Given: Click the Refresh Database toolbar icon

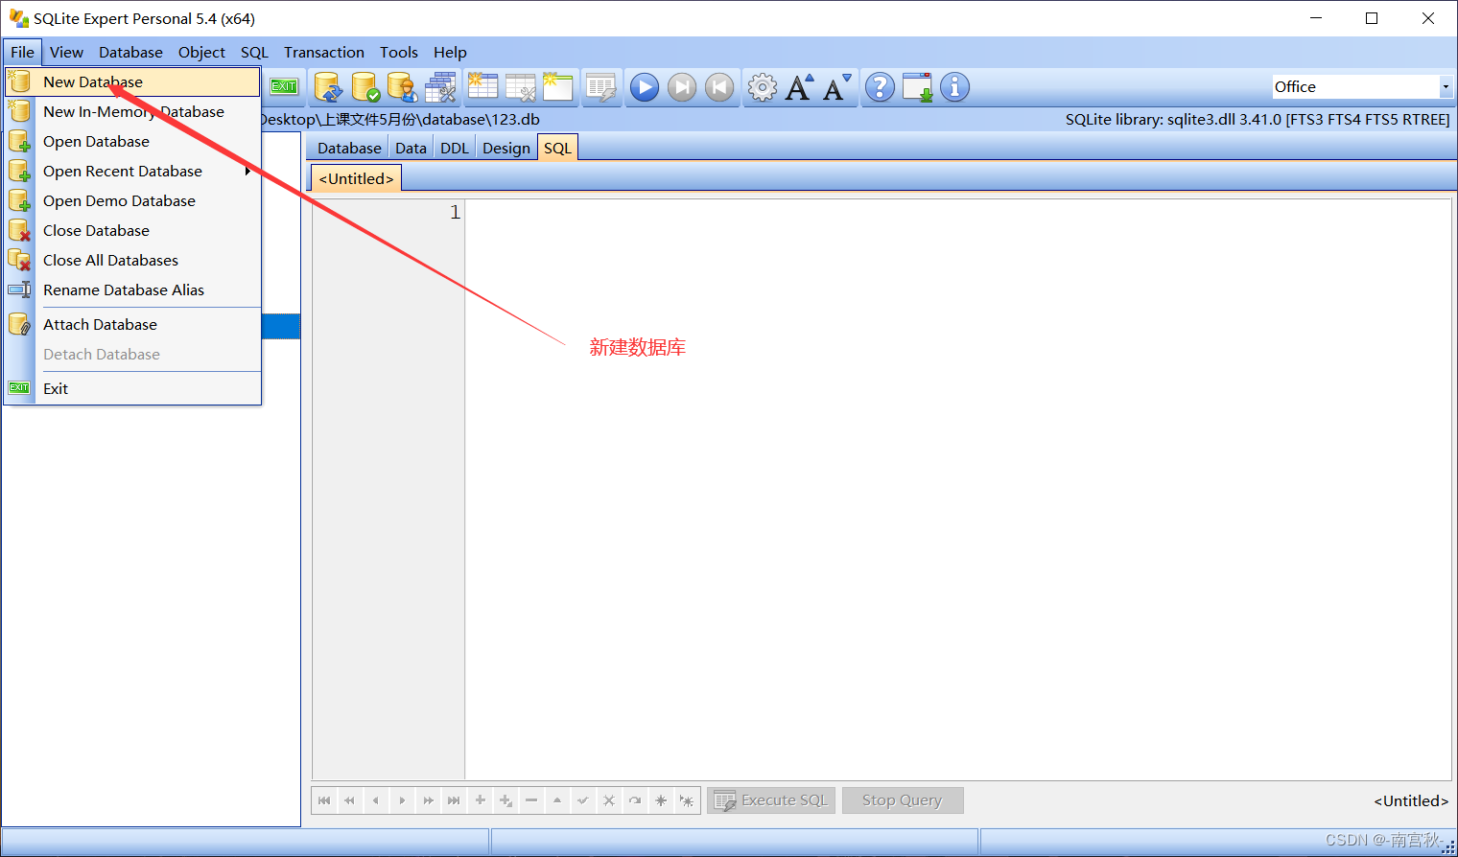Looking at the screenshot, I should click(328, 87).
